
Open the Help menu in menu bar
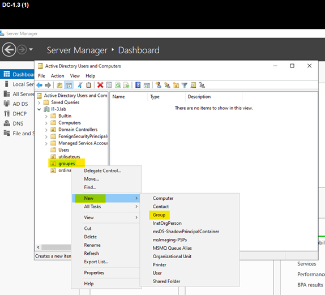91,76
